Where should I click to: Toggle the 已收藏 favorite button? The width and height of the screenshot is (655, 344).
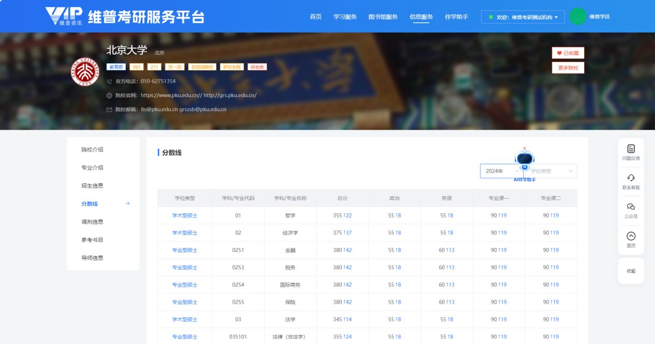point(568,53)
